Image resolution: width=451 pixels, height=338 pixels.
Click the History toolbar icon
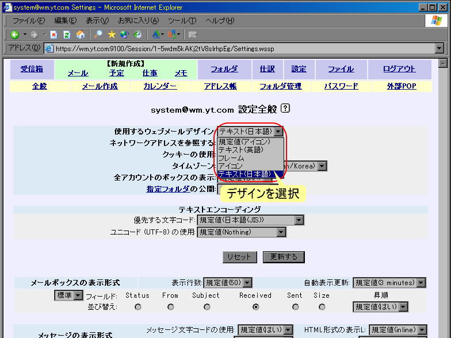pyautogui.click(x=137, y=34)
